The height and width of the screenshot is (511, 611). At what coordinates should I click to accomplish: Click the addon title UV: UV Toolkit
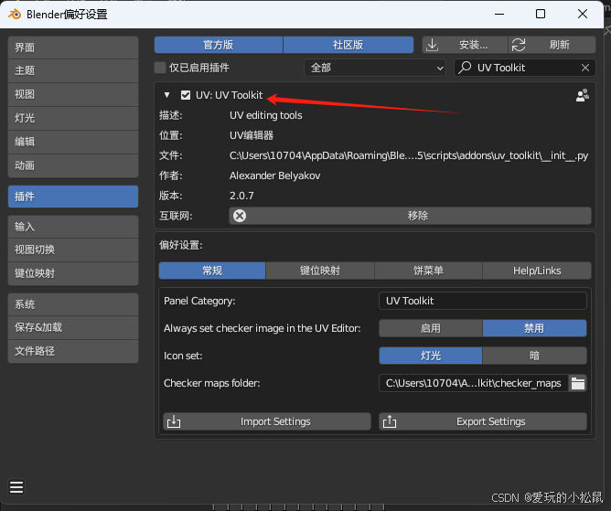click(x=229, y=95)
